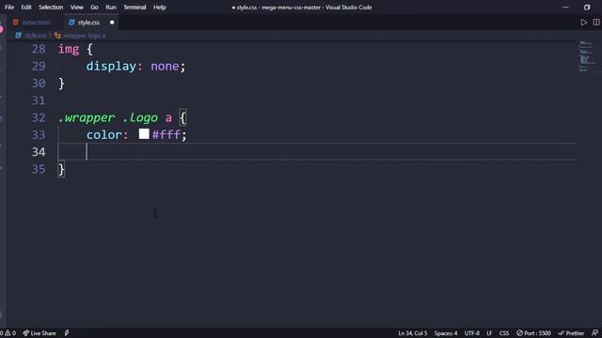
Task: Open the Terminal menu
Action: [x=135, y=8]
